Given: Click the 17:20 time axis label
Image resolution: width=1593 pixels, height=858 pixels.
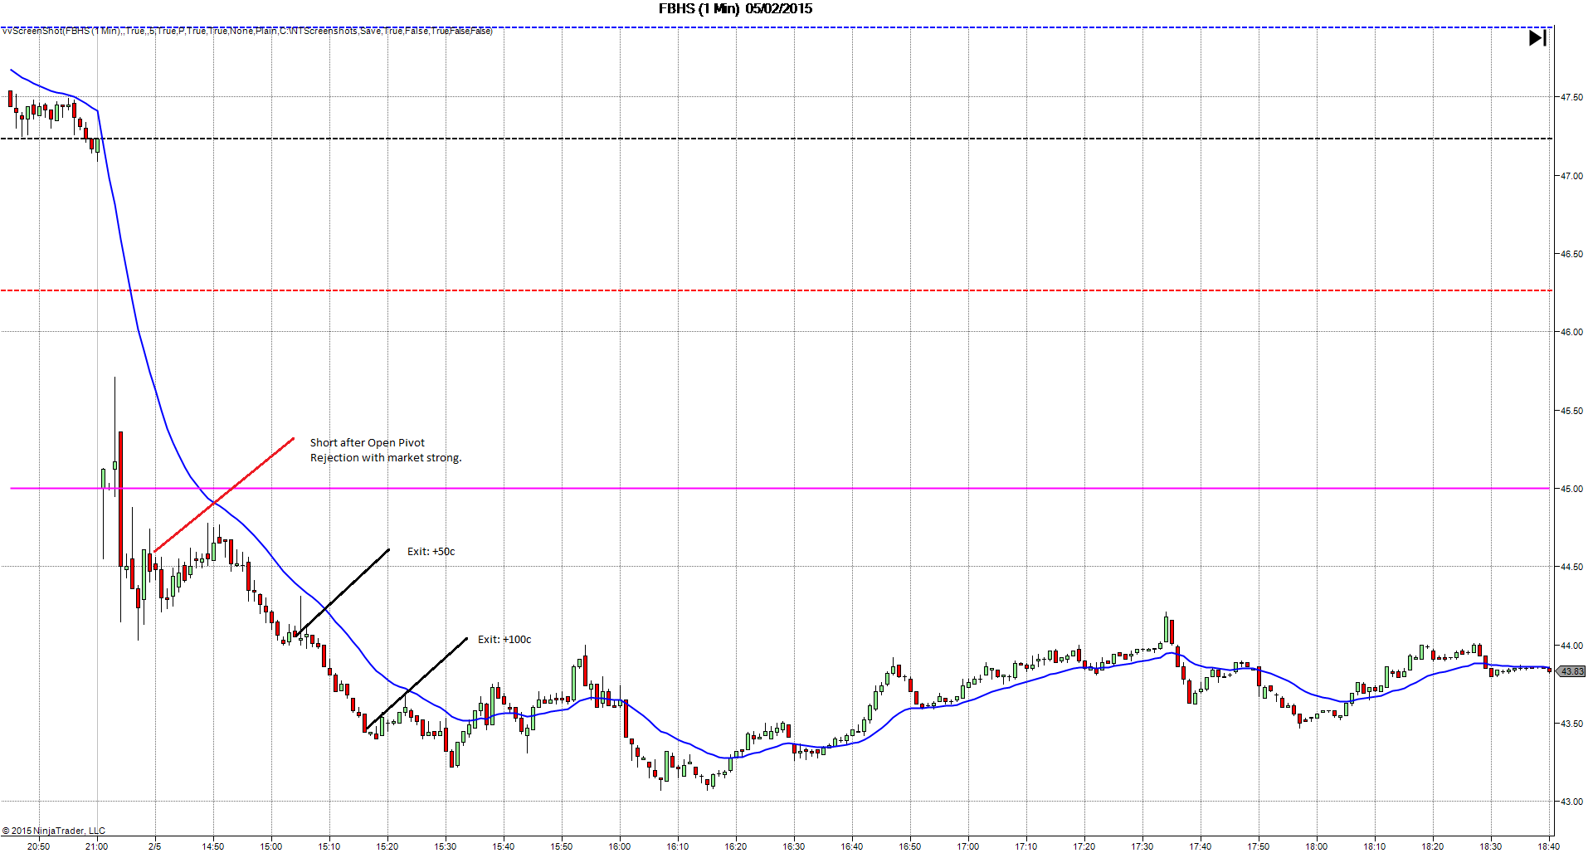Looking at the screenshot, I should [x=1084, y=846].
